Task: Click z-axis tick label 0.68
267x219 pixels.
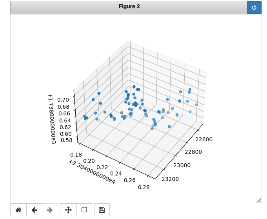Action: pos(64,107)
